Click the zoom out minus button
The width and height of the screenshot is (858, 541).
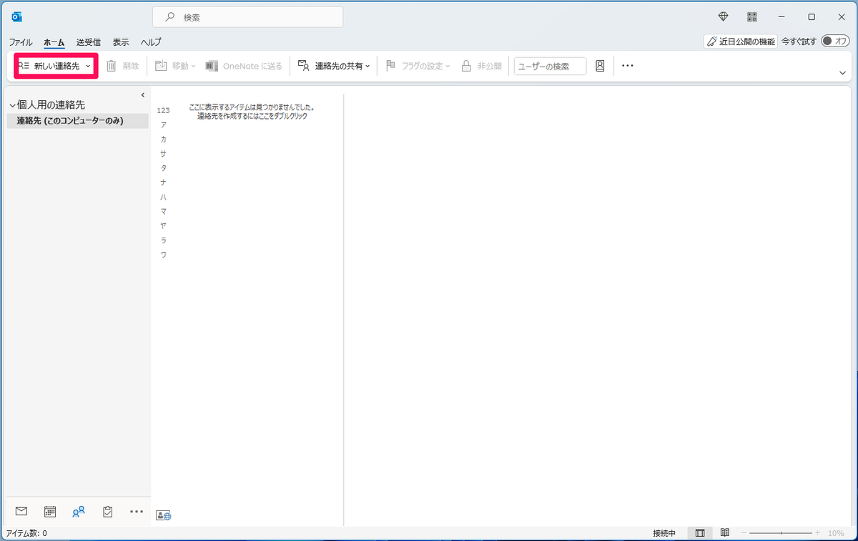(x=744, y=533)
